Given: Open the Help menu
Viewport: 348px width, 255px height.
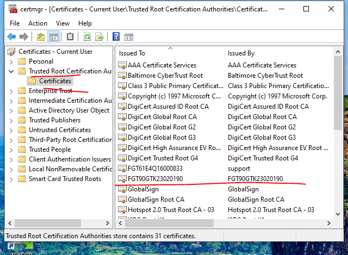Looking at the screenshot, I should coord(85,23).
